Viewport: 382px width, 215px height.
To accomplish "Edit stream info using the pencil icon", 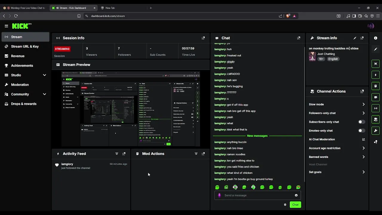I will pos(355,38).
